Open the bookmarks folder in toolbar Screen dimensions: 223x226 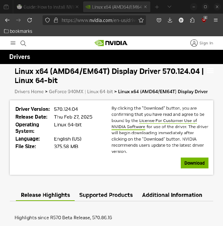(18, 31)
